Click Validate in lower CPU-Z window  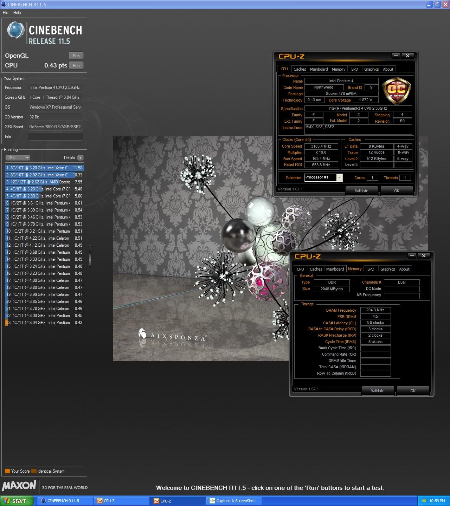point(378,391)
